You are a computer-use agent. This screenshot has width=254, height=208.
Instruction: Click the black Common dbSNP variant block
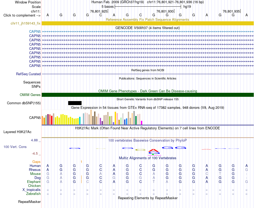(x=75, y=103)
